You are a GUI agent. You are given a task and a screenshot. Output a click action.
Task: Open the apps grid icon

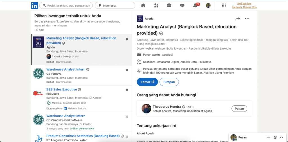pos(224,6)
